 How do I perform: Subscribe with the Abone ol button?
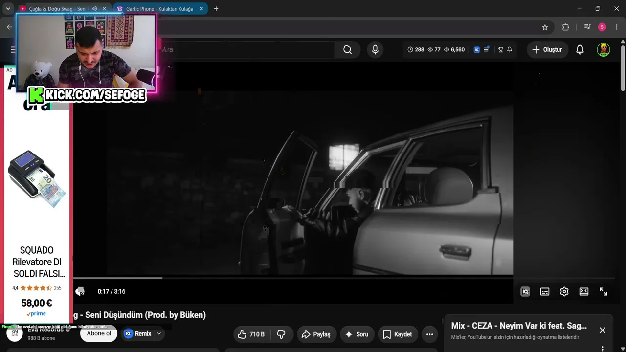click(x=99, y=334)
